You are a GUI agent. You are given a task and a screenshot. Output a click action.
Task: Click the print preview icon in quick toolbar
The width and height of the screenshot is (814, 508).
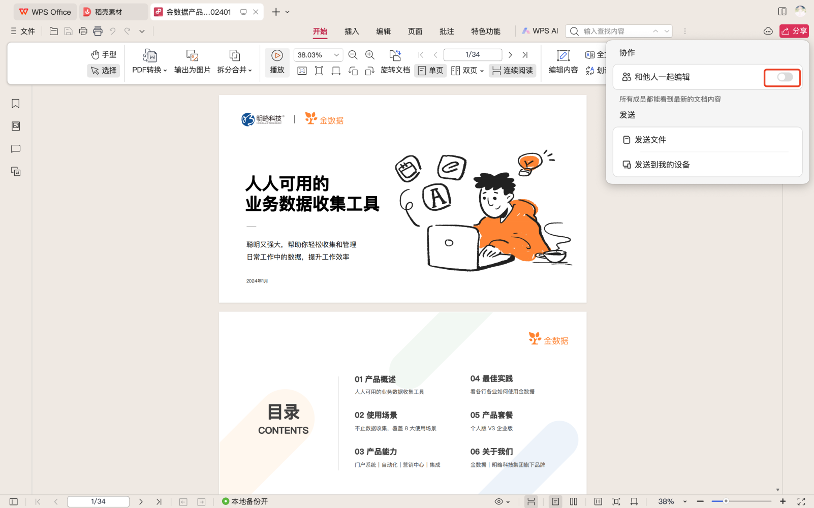[x=98, y=31]
